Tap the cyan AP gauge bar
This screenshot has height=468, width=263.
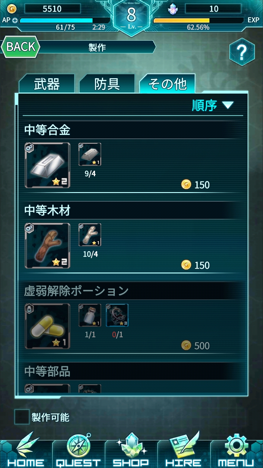coord(65,20)
